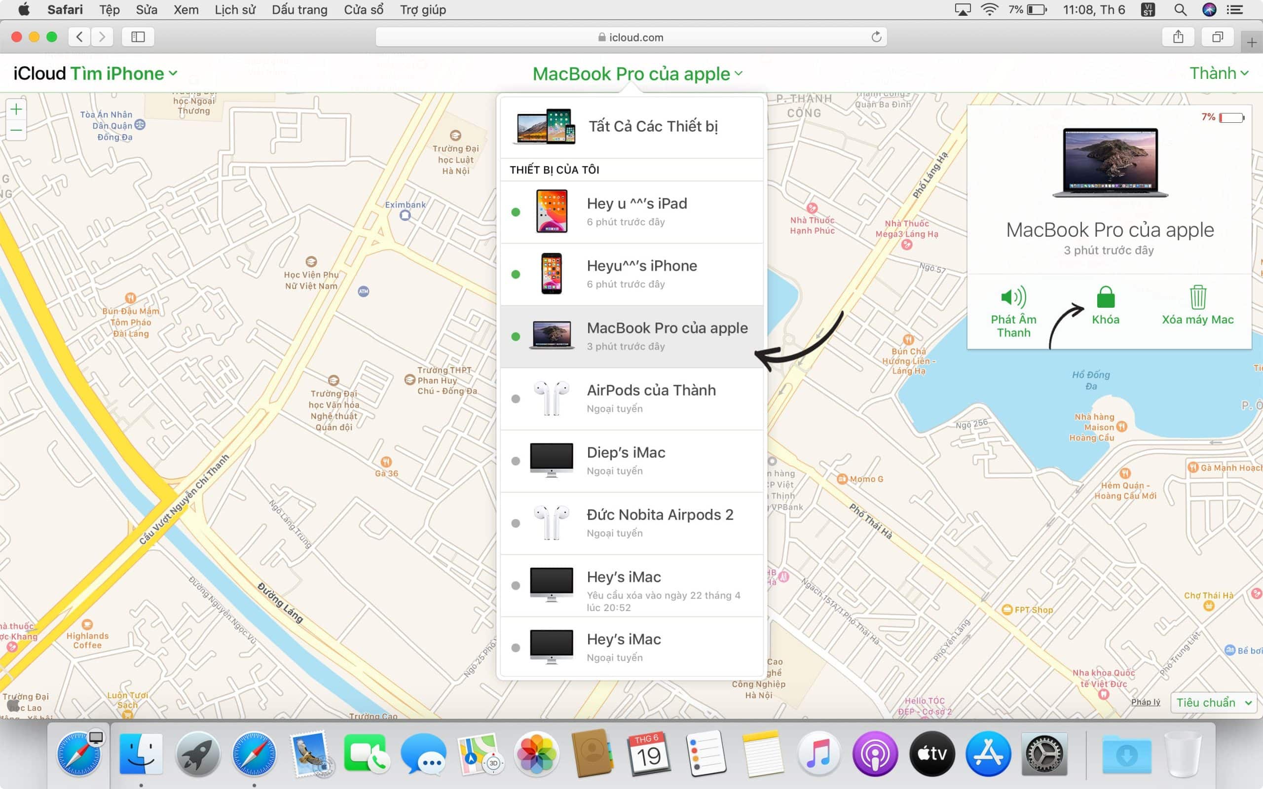Open the Xem menu
The image size is (1263, 789).
coord(186,9)
